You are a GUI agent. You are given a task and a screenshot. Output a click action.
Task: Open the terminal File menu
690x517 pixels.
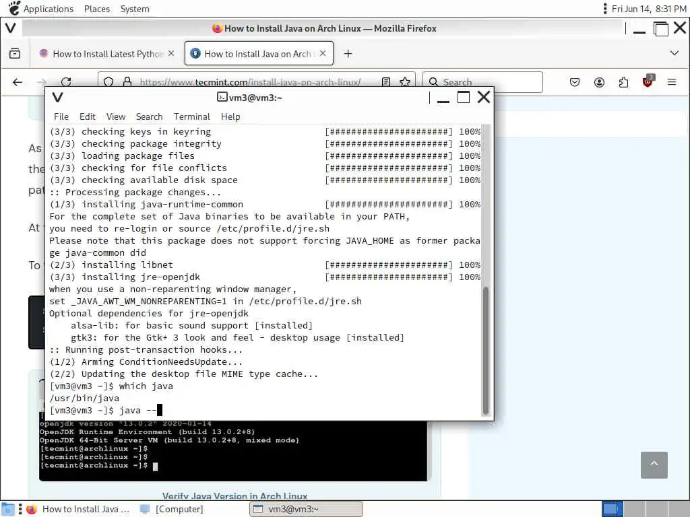click(x=61, y=116)
